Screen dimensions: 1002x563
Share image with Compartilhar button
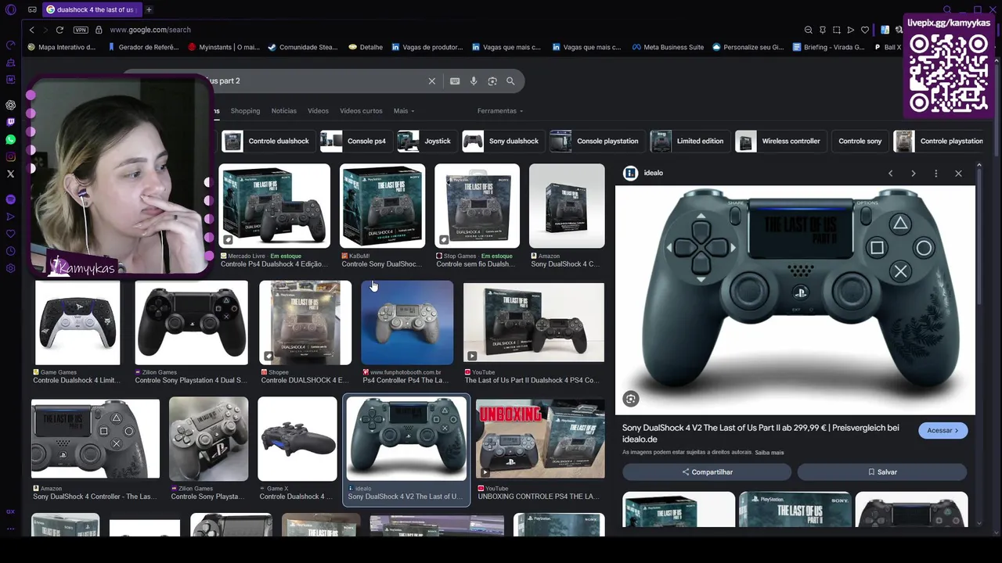(x=707, y=472)
